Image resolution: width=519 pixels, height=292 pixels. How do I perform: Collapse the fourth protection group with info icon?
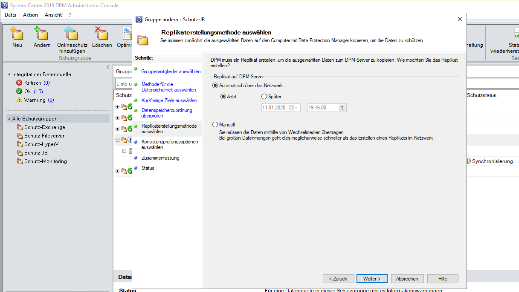pyautogui.click(x=118, y=140)
